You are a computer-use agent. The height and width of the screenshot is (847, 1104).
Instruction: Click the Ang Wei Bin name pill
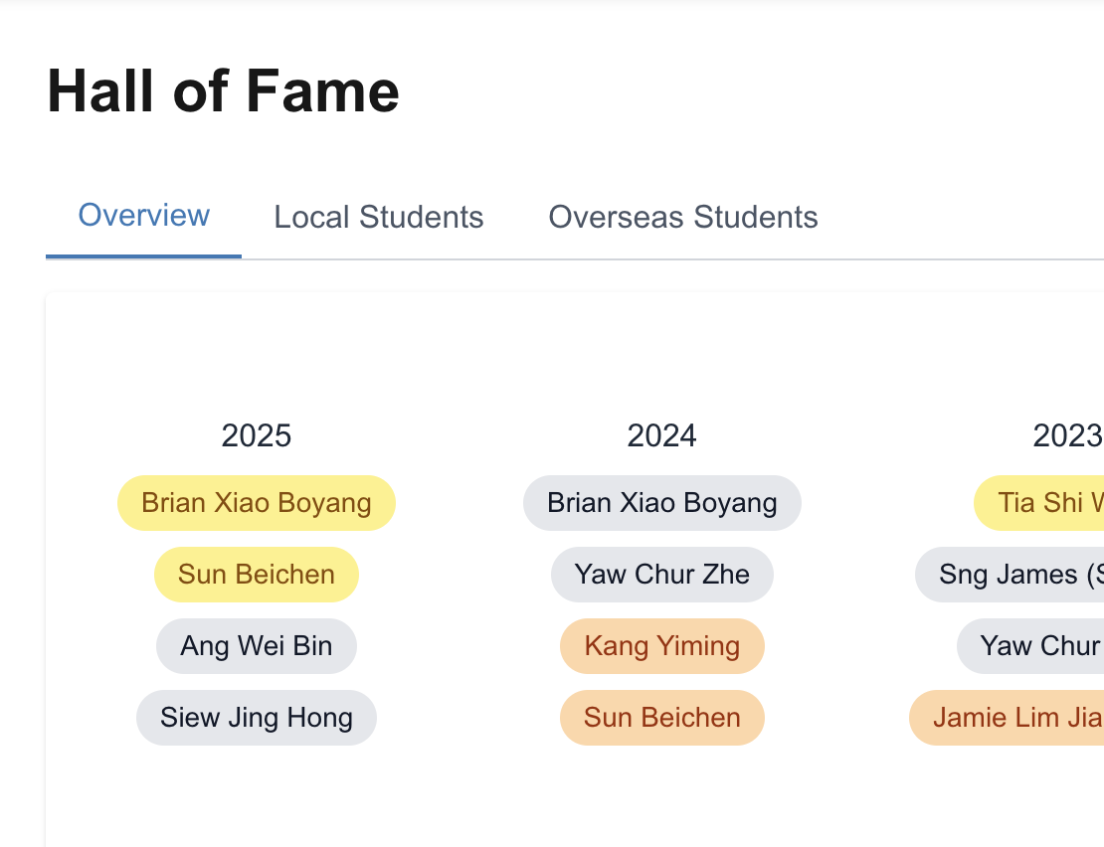pos(257,646)
